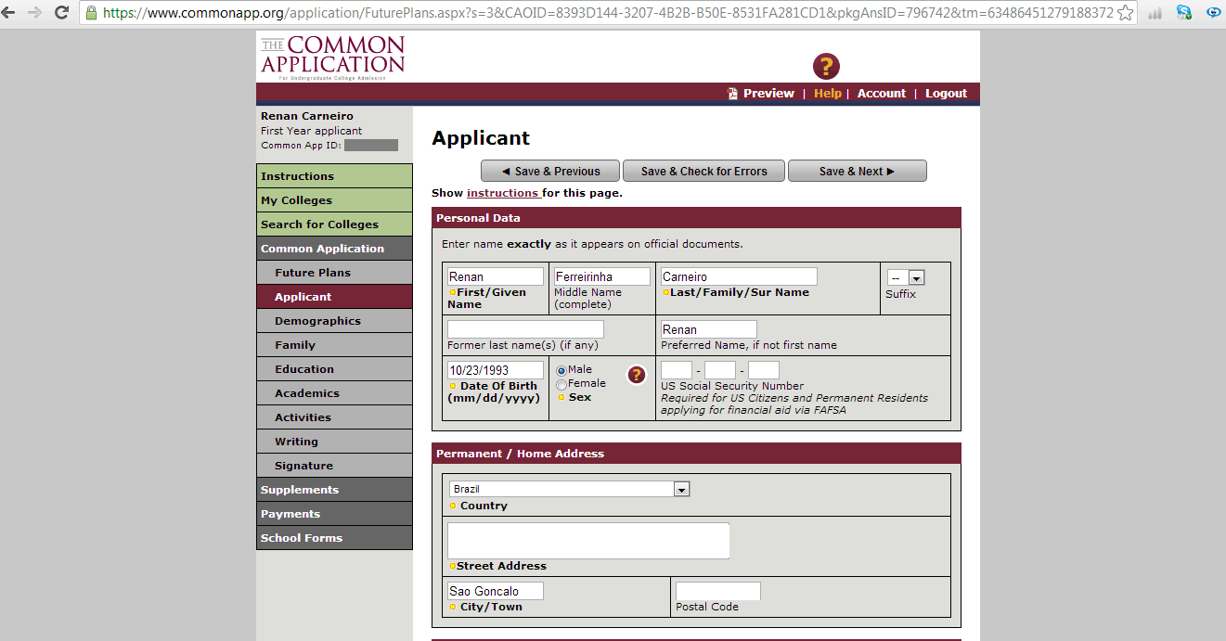Select the Applicant sidebar item
1226x641 pixels.
point(334,297)
